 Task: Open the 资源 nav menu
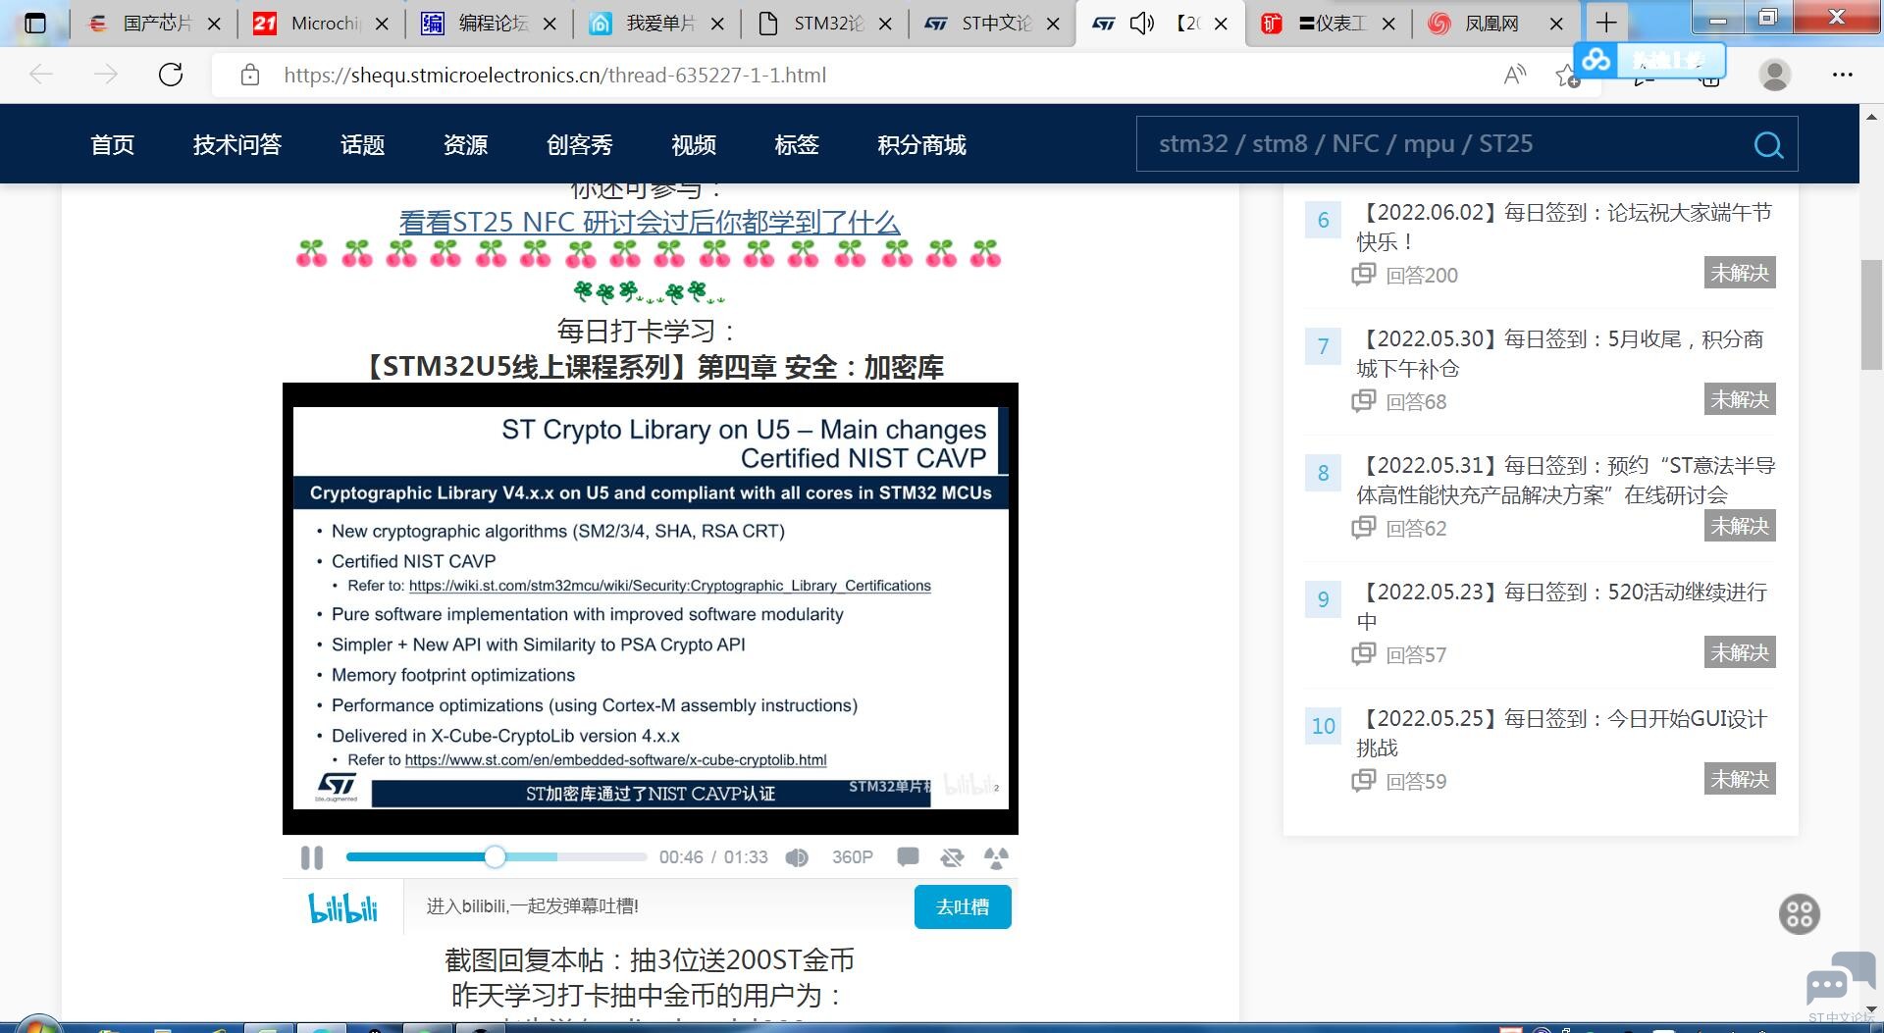465,145
